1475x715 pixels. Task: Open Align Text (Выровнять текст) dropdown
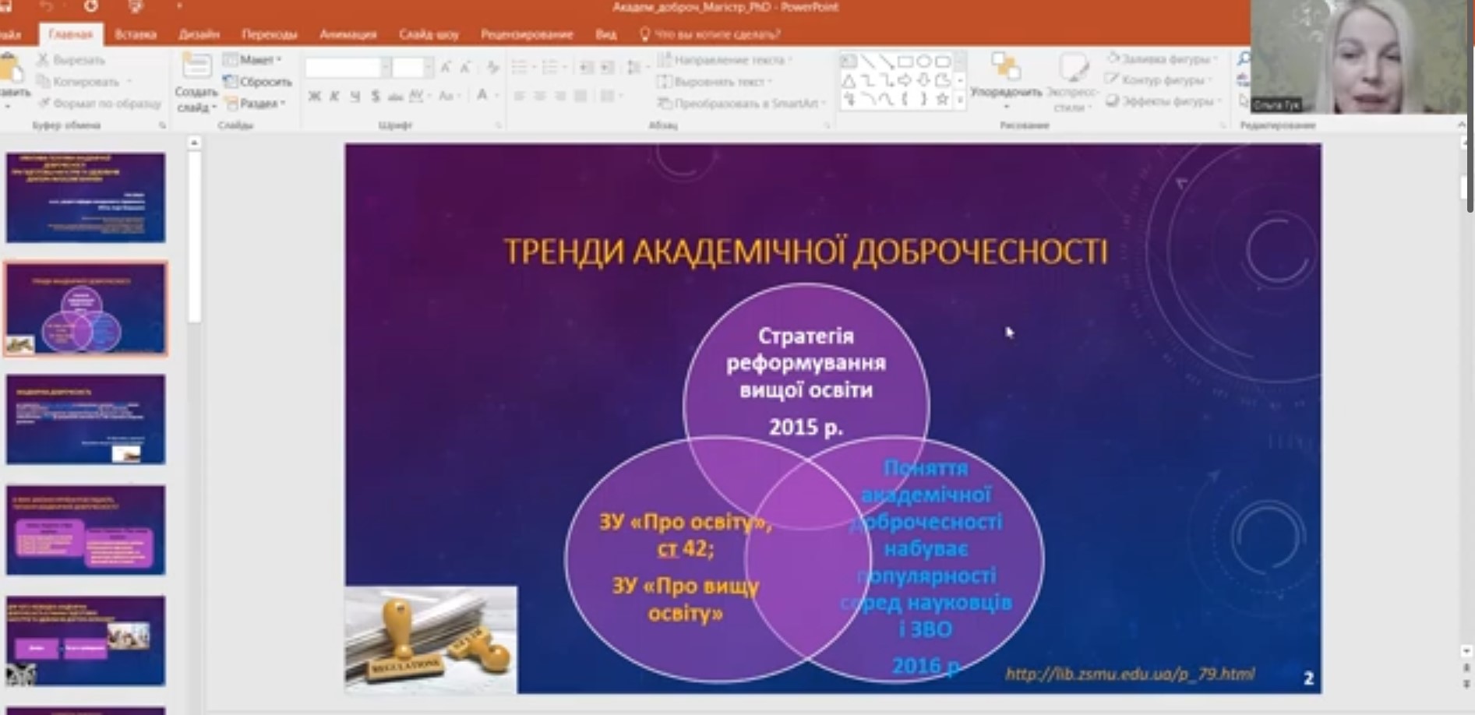tap(715, 81)
